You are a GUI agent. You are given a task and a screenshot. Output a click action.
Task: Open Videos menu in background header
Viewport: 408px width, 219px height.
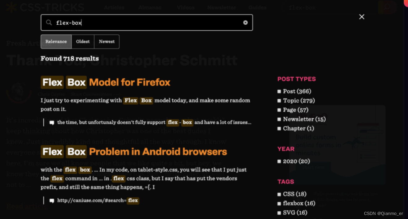(186, 7)
